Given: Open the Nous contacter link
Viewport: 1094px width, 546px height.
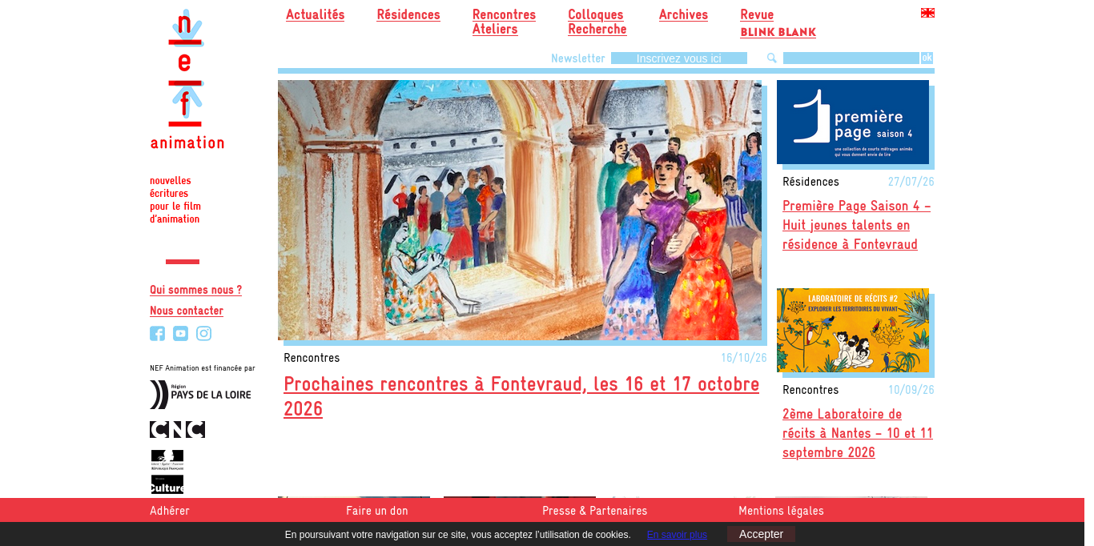Looking at the screenshot, I should (x=187, y=311).
